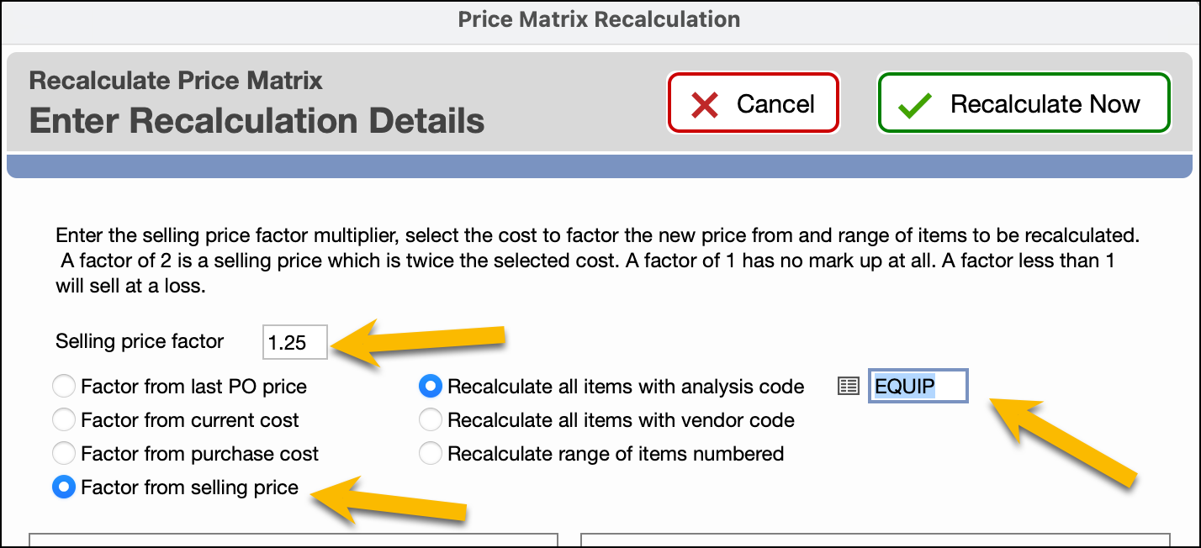Image resolution: width=1201 pixels, height=548 pixels.
Task: Click the Selling price factor label
Action: pos(140,341)
